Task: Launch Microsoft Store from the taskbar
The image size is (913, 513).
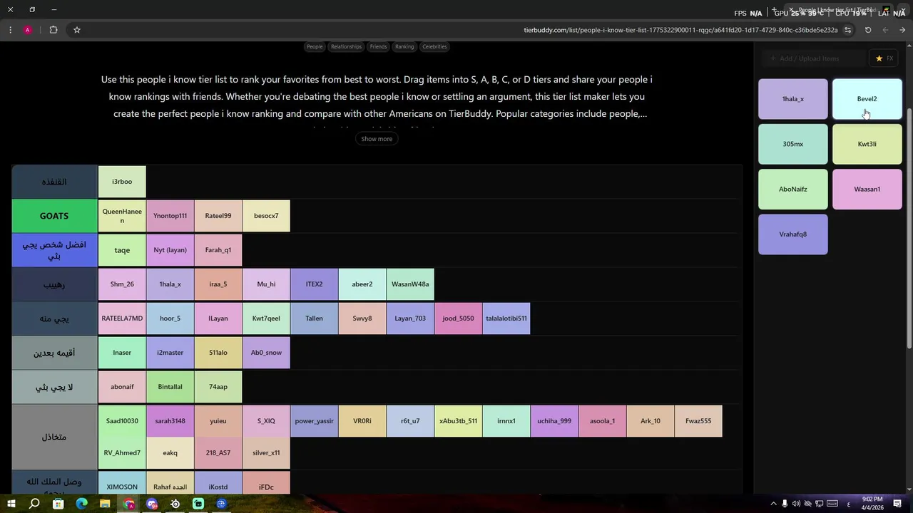Action: tap(58, 504)
